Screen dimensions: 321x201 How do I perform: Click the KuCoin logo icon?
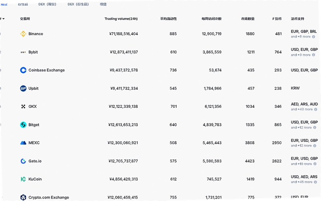coord(23,179)
